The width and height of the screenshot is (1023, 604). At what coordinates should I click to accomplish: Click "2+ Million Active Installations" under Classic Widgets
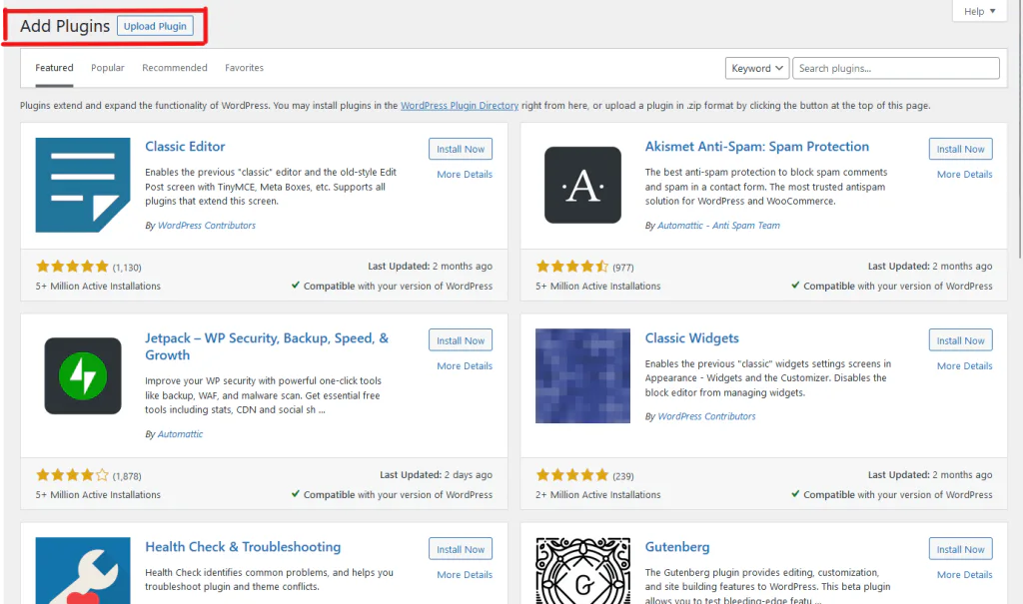coord(597,494)
